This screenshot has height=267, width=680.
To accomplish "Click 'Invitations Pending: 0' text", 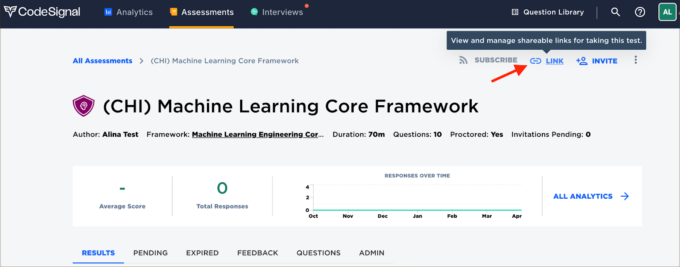I will [x=551, y=134].
